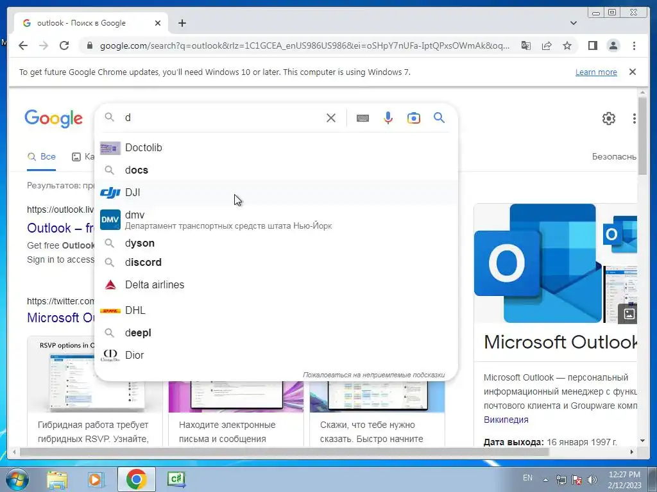Switch to the Все results tab
This screenshot has height=492, width=657.
(42, 157)
